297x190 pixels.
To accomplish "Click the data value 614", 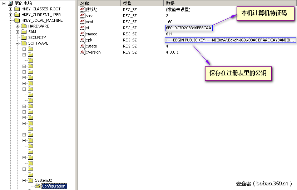I will (x=169, y=34).
